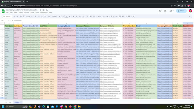Viewport: 194px width, 109px height.
Task: Click the Undo arrow in the toolbar
Action: pos(14,17)
